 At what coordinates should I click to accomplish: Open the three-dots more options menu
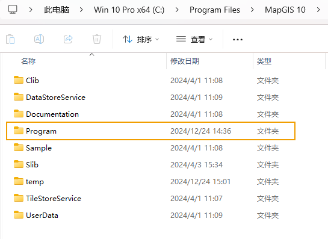(x=238, y=39)
